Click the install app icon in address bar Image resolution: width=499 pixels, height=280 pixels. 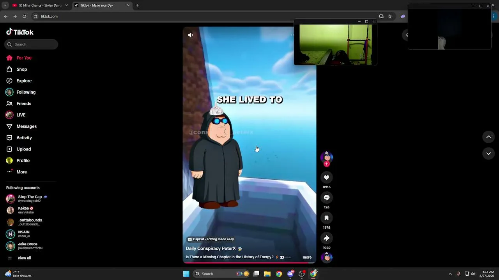381,16
